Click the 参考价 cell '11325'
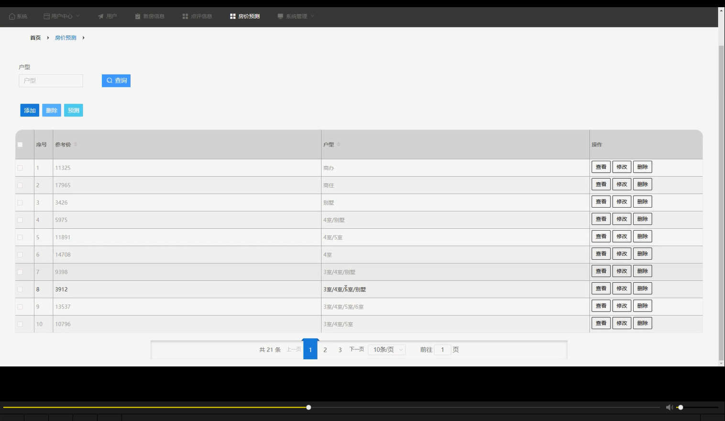 (x=63, y=168)
